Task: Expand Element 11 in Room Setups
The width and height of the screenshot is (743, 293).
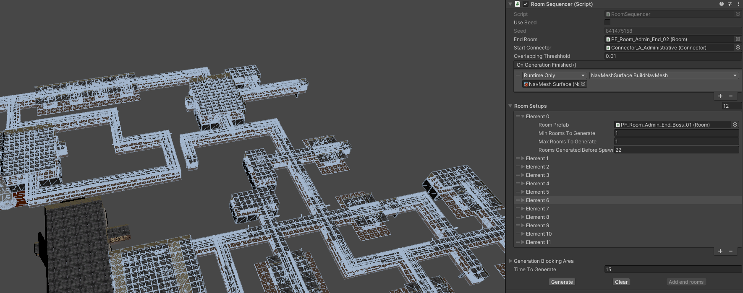Action: tap(523, 242)
